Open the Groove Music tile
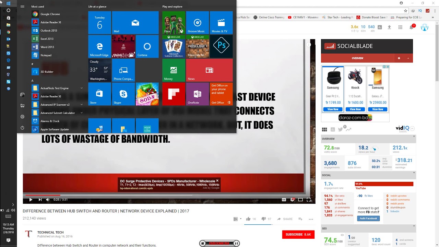The image size is (439, 247). 197,23
